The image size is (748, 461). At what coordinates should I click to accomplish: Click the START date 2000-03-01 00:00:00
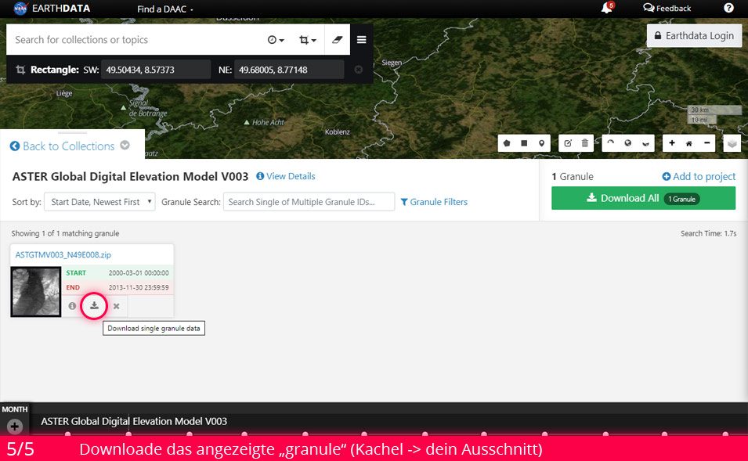pos(139,273)
